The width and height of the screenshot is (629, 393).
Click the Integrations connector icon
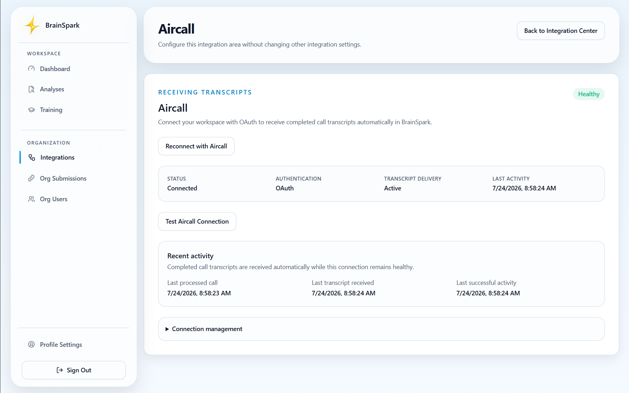pyautogui.click(x=32, y=157)
